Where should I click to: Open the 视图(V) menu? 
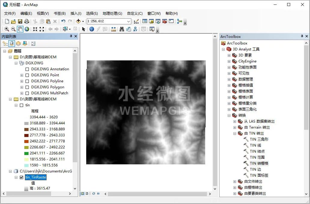(43, 14)
